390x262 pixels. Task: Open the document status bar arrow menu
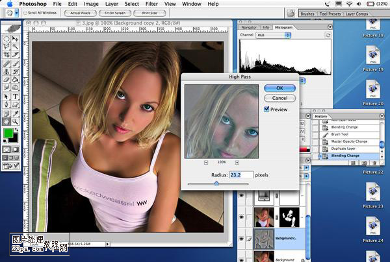107,244
